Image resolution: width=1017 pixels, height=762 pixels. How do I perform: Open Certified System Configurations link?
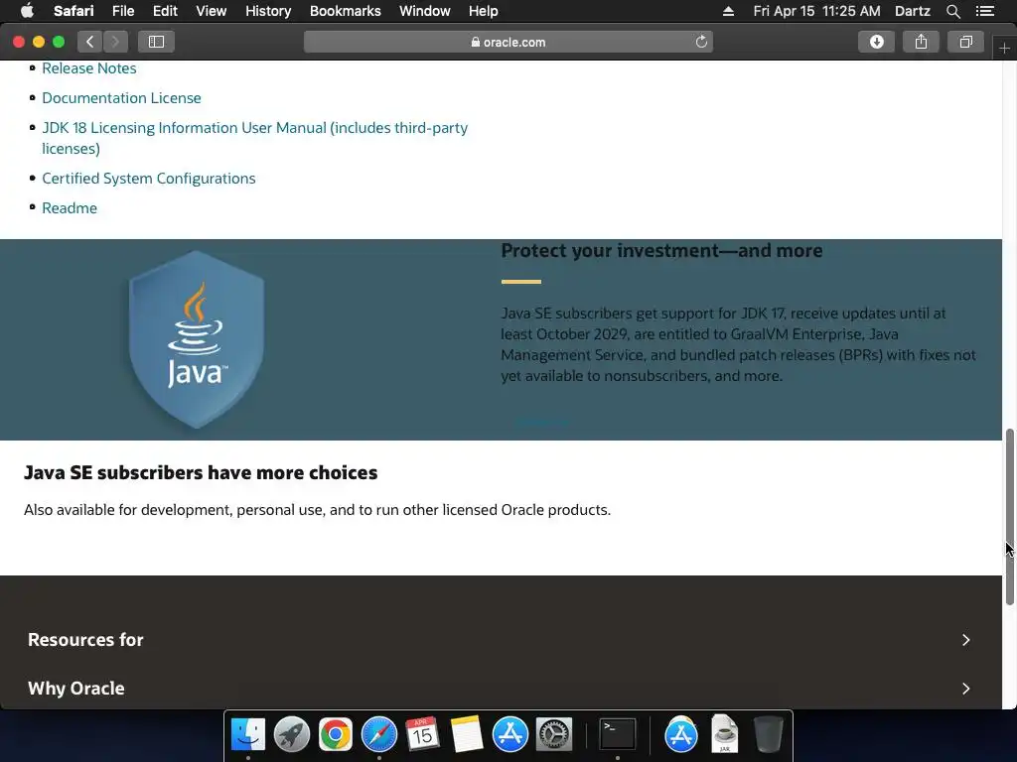tap(149, 179)
